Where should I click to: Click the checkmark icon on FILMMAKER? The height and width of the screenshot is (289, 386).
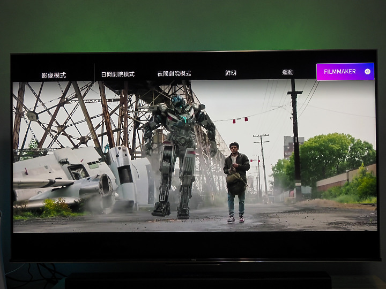pos(367,72)
